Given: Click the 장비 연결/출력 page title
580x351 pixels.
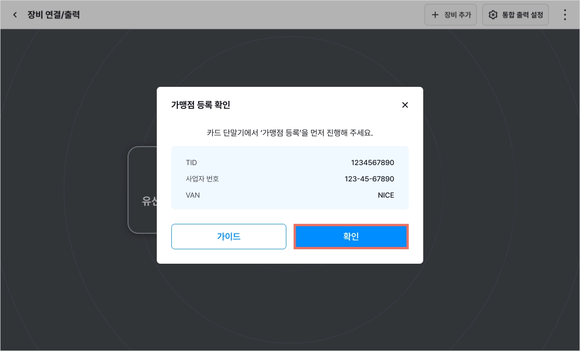Looking at the screenshot, I should [53, 15].
